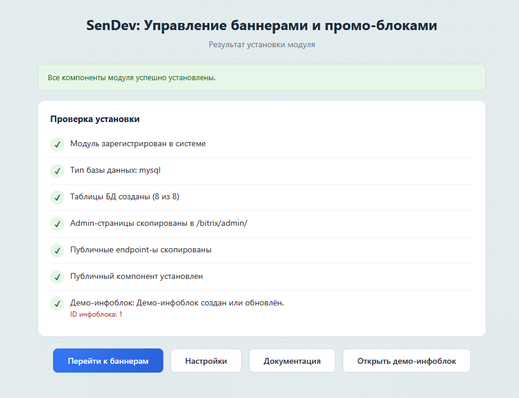519x398 pixels.
Task: Open the "Документация" button
Action: (x=292, y=361)
